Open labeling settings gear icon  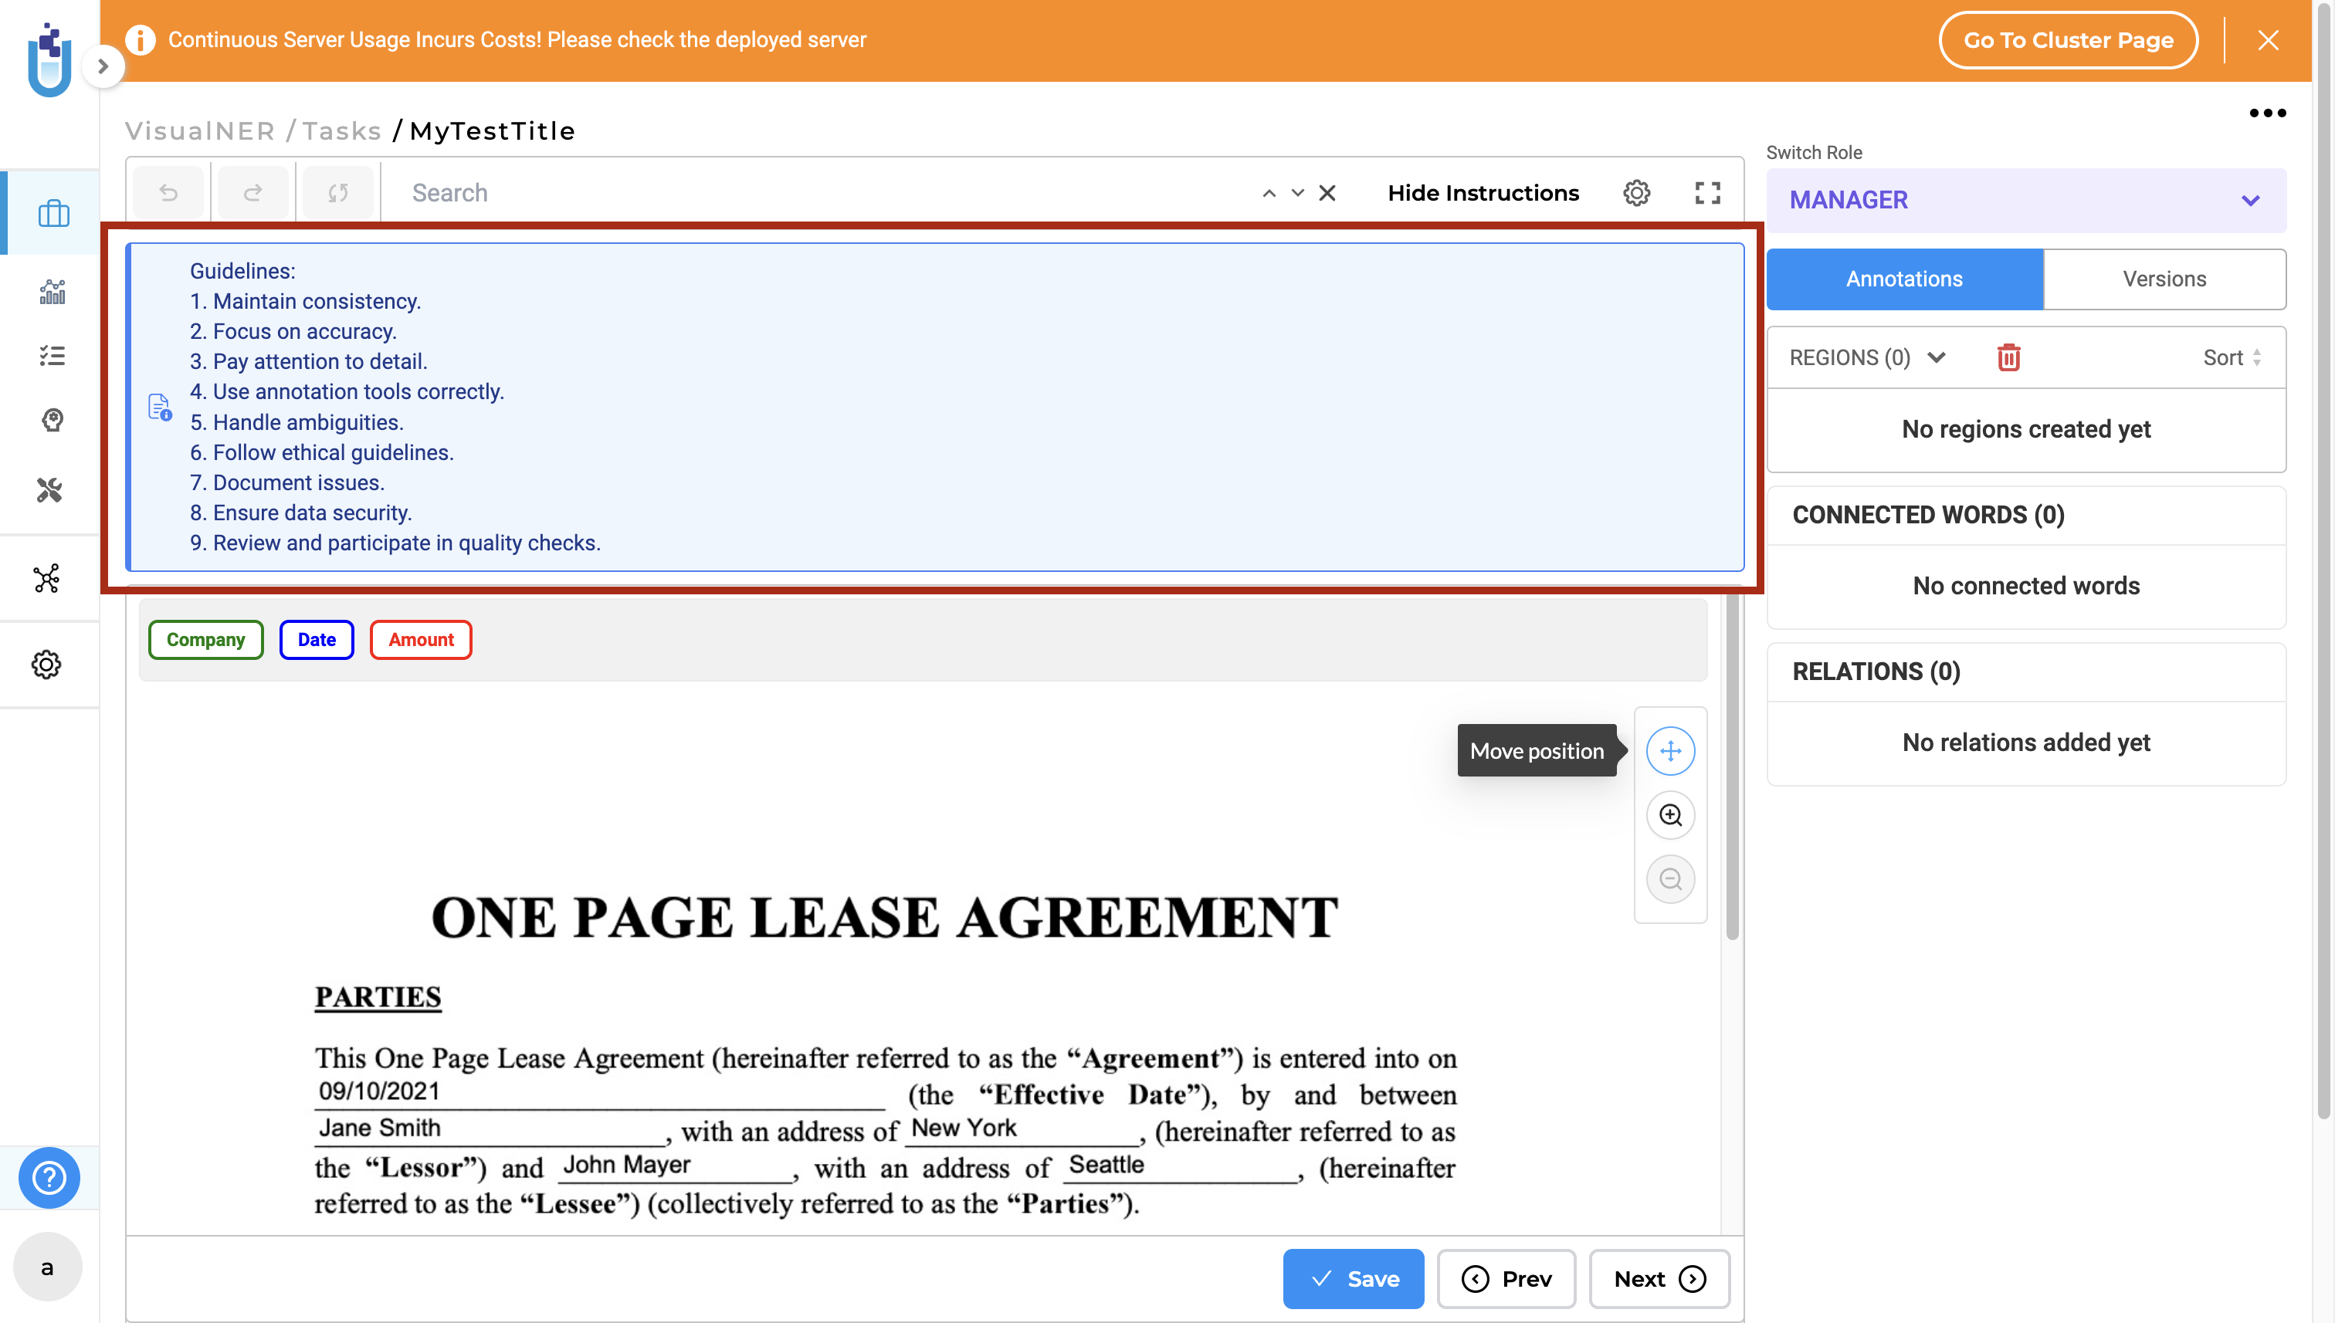pos(1636,193)
